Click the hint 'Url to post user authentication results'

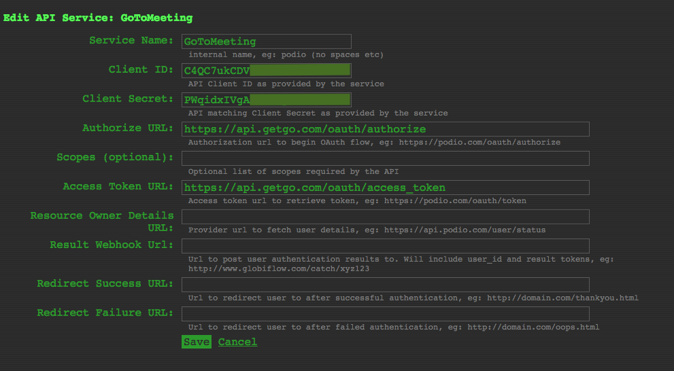[x=401, y=264]
